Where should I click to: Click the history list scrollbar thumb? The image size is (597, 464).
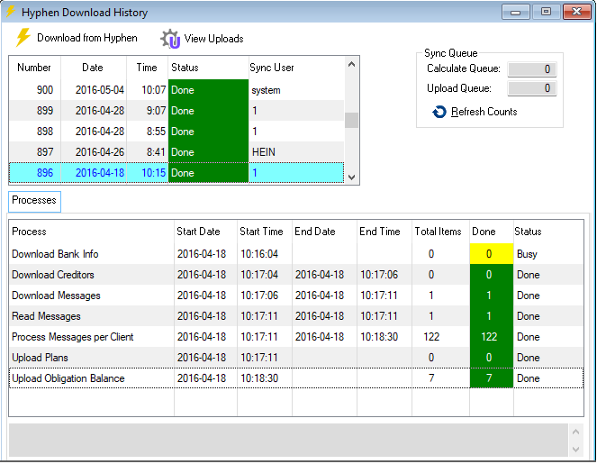[351, 120]
